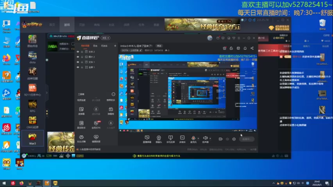This screenshot has width=333, height=187.
Task: Open the heart-rate health data tool
Action: [x=96, y=139]
